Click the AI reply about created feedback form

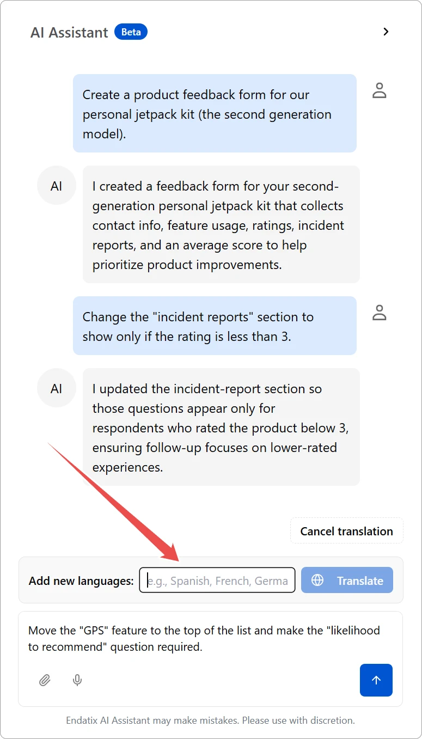coord(221,225)
